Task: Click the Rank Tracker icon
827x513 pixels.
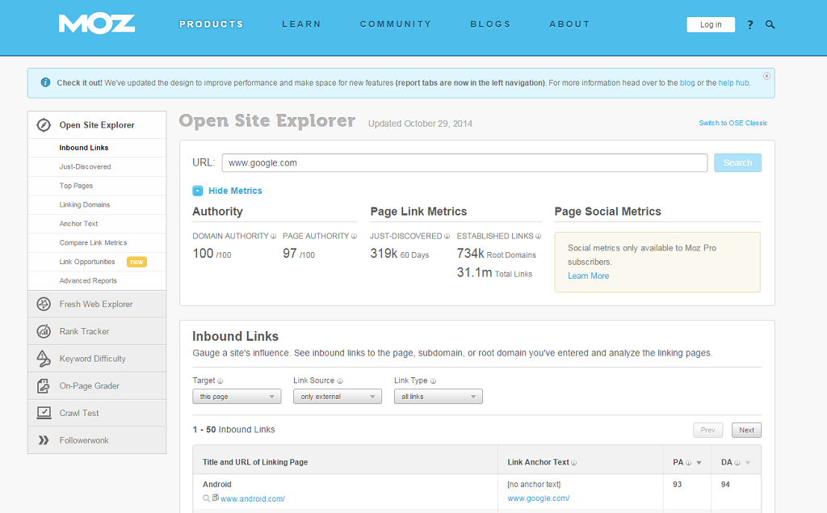Action: point(44,331)
